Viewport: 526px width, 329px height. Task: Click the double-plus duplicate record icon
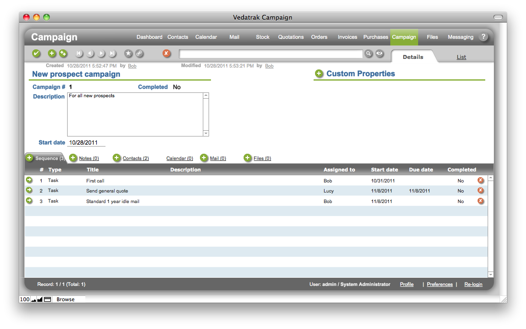pyautogui.click(x=63, y=53)
